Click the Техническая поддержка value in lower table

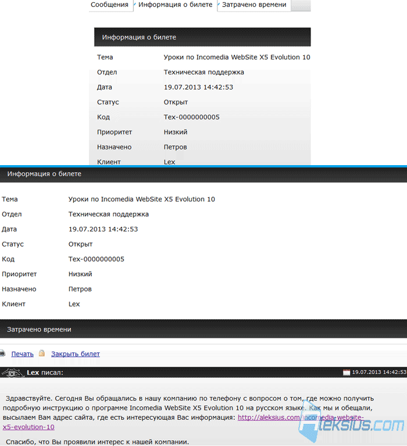[109, 214]
